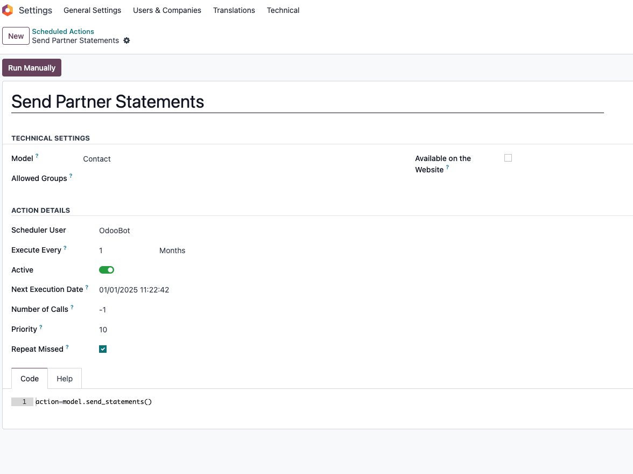The height and width of the screenshot is (474, 633).
Task: Open the Translations menu
Action: click(x=234, y=10)
